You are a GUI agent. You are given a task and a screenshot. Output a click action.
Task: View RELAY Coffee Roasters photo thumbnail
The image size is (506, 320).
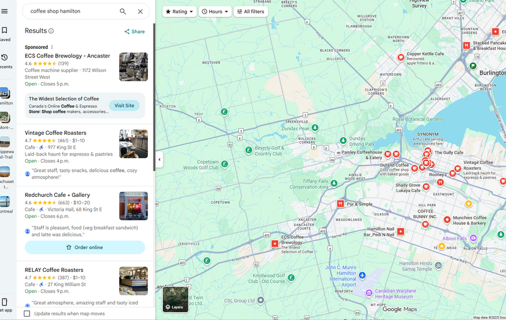(x=134, y=281)
